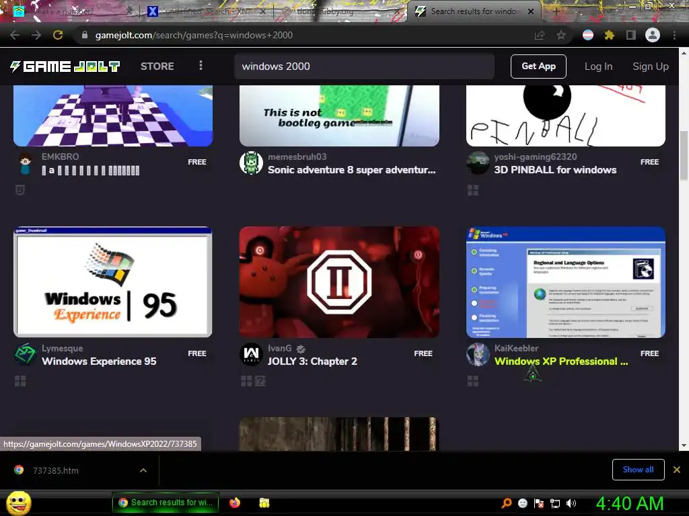Open the Game Jolt more options dots
689x516 pixels.
click(x=201, y=65)
